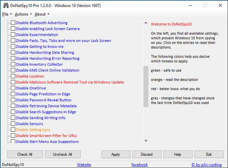
Task: Tick the Disable Sensors checkbox
Action: (13, 124)
